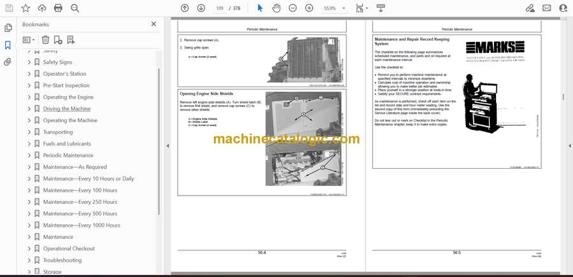The height and width of the screenshot is (277, 573).
Task: Click the engine side shields photo
Action: click(303, 139)
